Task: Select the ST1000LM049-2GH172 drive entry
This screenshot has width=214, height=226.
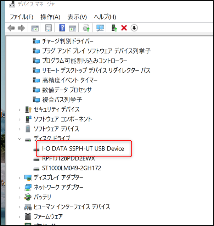Action: pos(72,168)
